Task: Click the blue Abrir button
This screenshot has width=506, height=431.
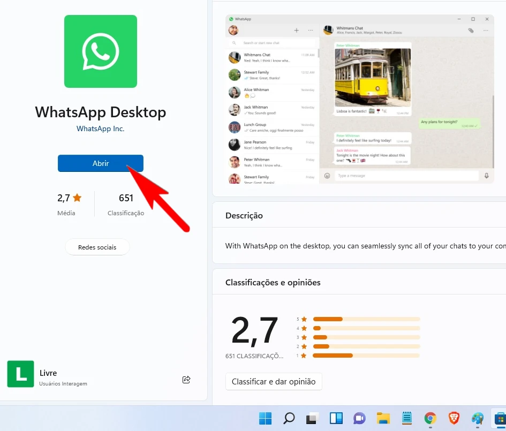Action: point(100,163)
